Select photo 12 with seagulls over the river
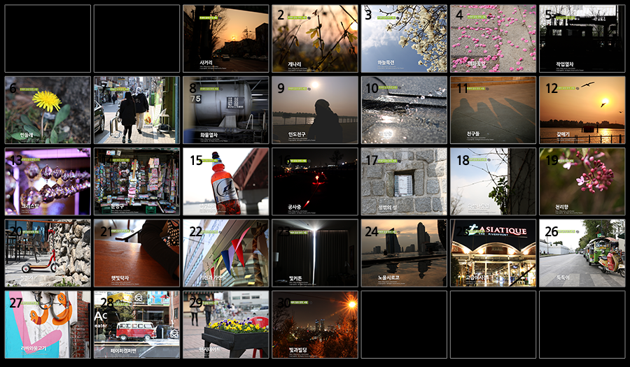This screenshot has height=367, width=630. coord(582,110)
